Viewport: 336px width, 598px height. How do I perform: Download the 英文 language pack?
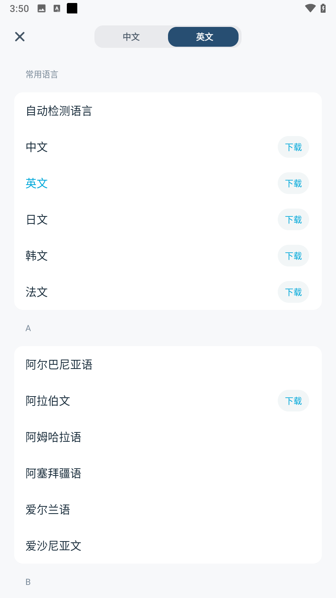(293, 184)
